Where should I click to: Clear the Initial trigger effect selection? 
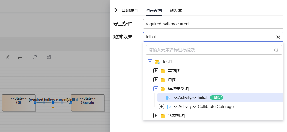[278, 37]
